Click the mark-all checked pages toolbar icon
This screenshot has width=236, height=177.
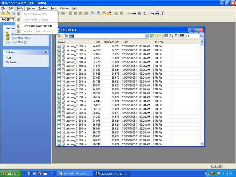(x=93, y=14)
